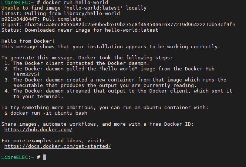Open the docs.docker.com get-started link
Viewport: 246px width, 167px height.
click(x=58, y=146)
